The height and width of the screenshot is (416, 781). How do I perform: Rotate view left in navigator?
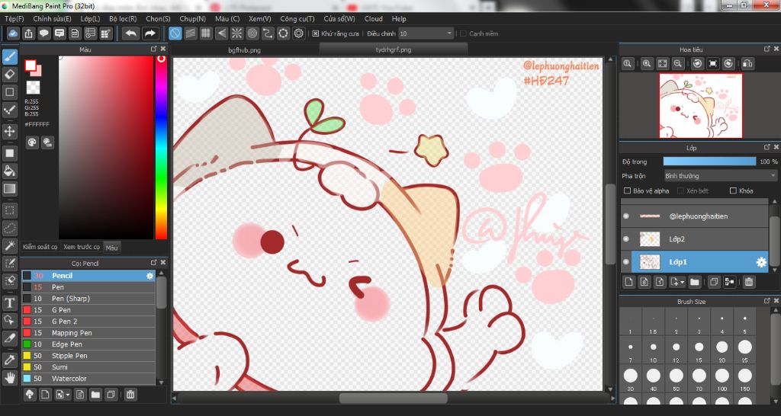click(697, 63)
